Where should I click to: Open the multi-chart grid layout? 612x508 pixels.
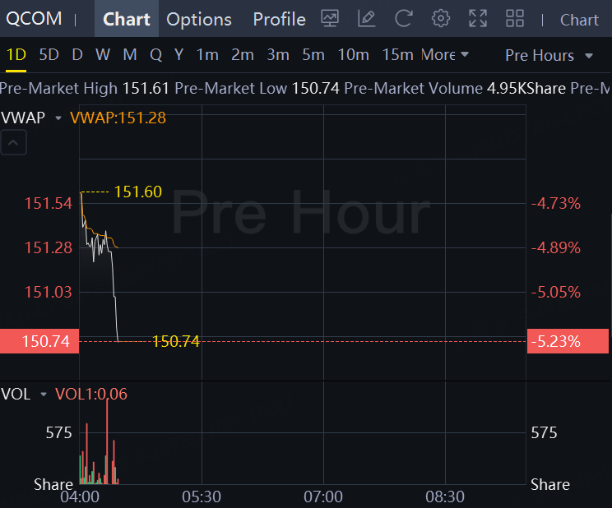click(x=515, y=19)
